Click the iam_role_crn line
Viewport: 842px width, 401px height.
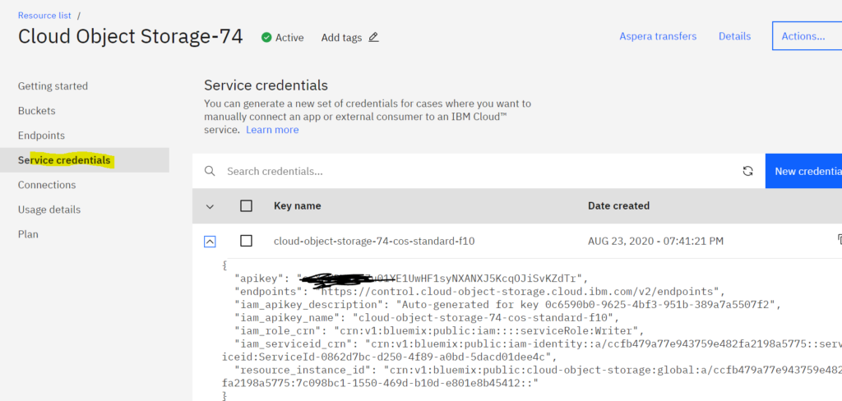coord(439,330)
